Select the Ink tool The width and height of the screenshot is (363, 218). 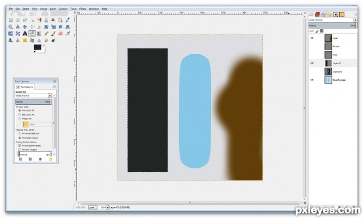tap(11, 41)
